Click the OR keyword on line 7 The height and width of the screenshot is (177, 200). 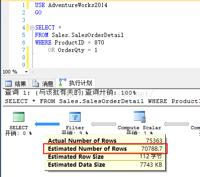(x=52, y=50)
